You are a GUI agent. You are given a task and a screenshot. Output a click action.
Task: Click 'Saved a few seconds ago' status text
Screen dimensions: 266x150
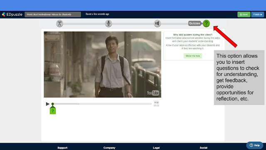point(97,14)
